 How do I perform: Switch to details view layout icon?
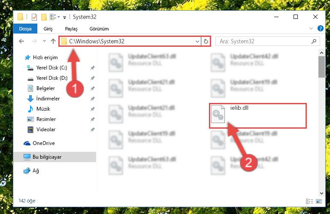(309, 201)
